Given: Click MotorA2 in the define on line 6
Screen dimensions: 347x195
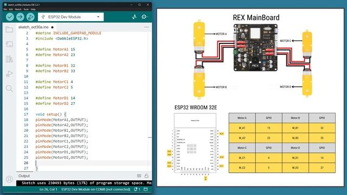Looking at the screenshot, I should pos(61,55).
